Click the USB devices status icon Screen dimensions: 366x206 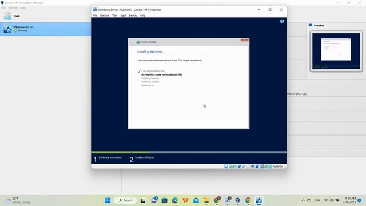click(244, 167)
